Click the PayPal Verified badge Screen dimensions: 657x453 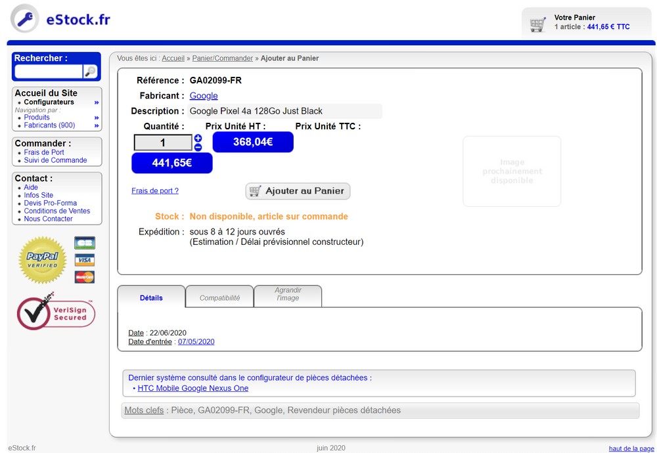[x=42, y=260]
